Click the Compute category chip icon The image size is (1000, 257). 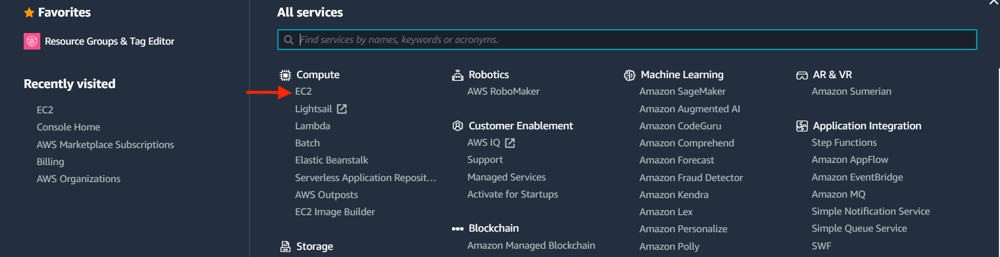[x=285, y=75]
